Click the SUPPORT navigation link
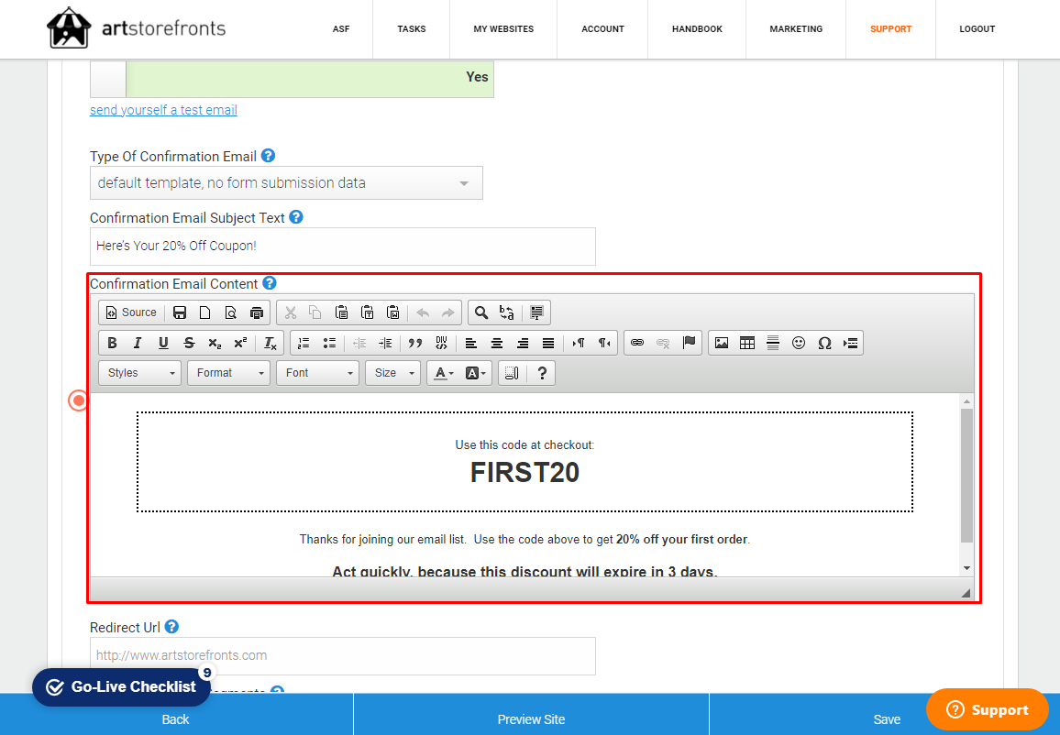Screen dimensions: 1060x735 [x=891, y=29]
